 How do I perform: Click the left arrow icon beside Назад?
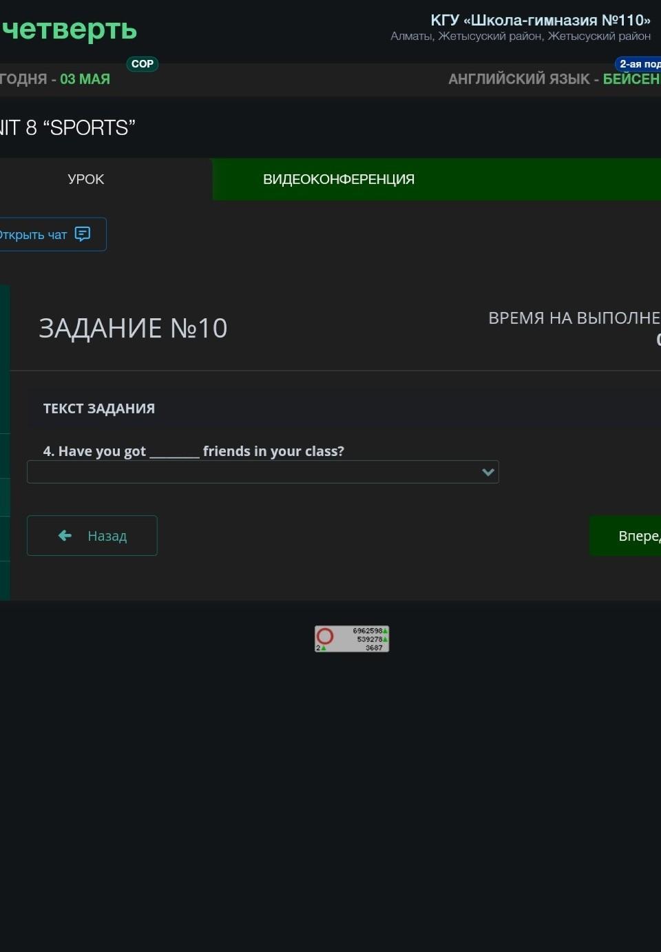[65, 535]
